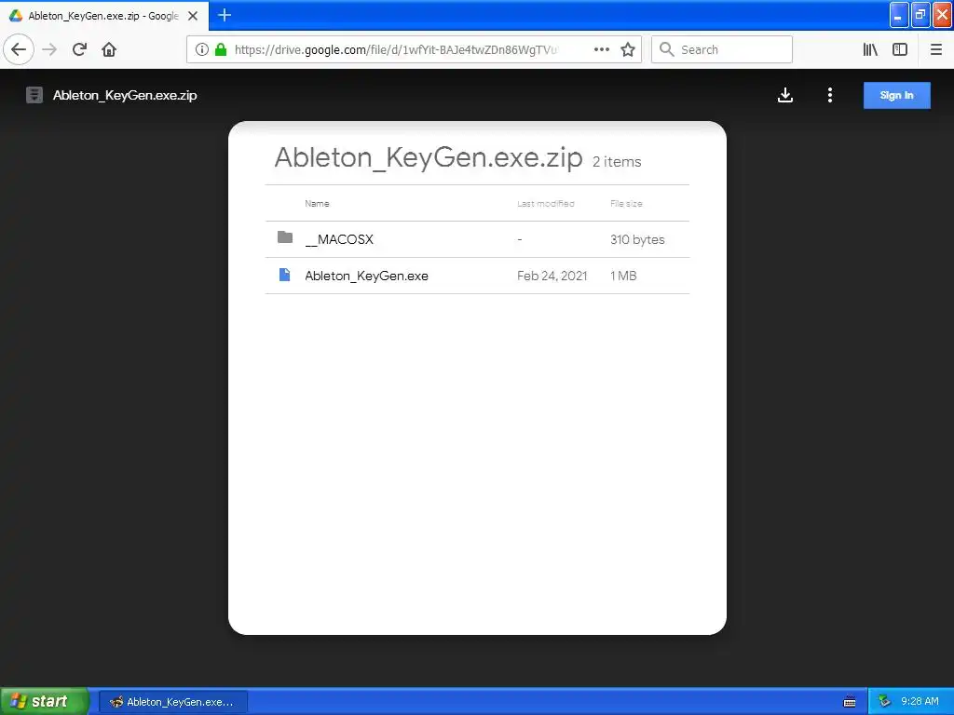Image resolution: width=954 pixels, height=715 pixels.
Task: Close the Ableton_KeyGen.exe.zip tab
Action: click(x=193, y=16)
